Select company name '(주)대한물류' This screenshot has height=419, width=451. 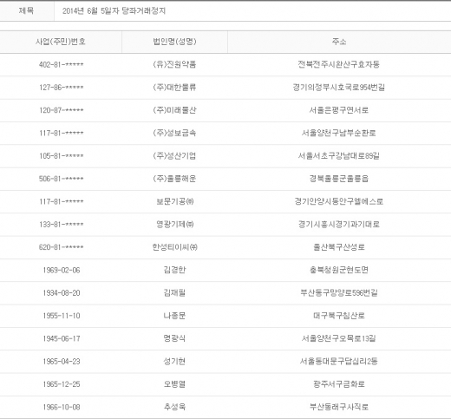pos(174,87)
